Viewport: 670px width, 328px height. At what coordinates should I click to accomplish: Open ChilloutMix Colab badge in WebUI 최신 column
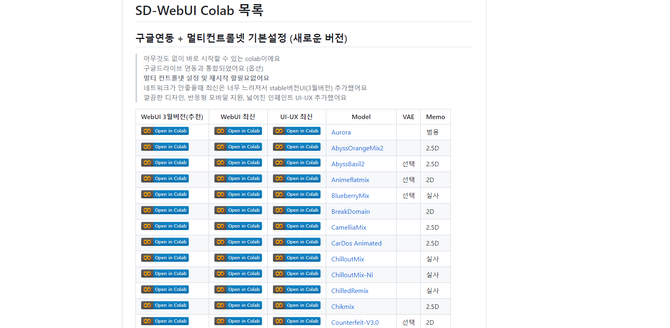(x=238, y=258)
